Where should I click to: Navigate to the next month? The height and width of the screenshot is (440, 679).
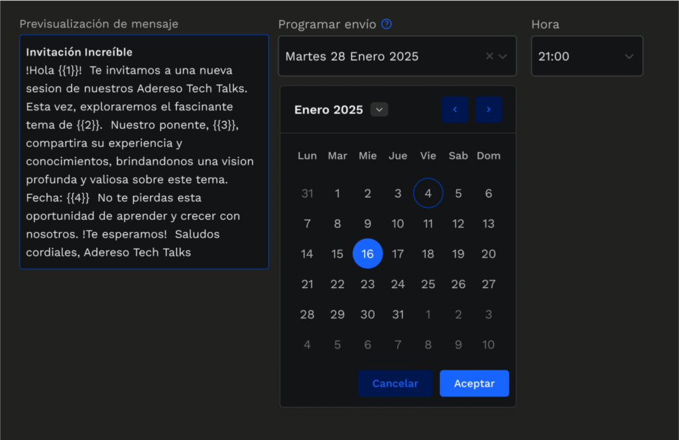[489, 109]
